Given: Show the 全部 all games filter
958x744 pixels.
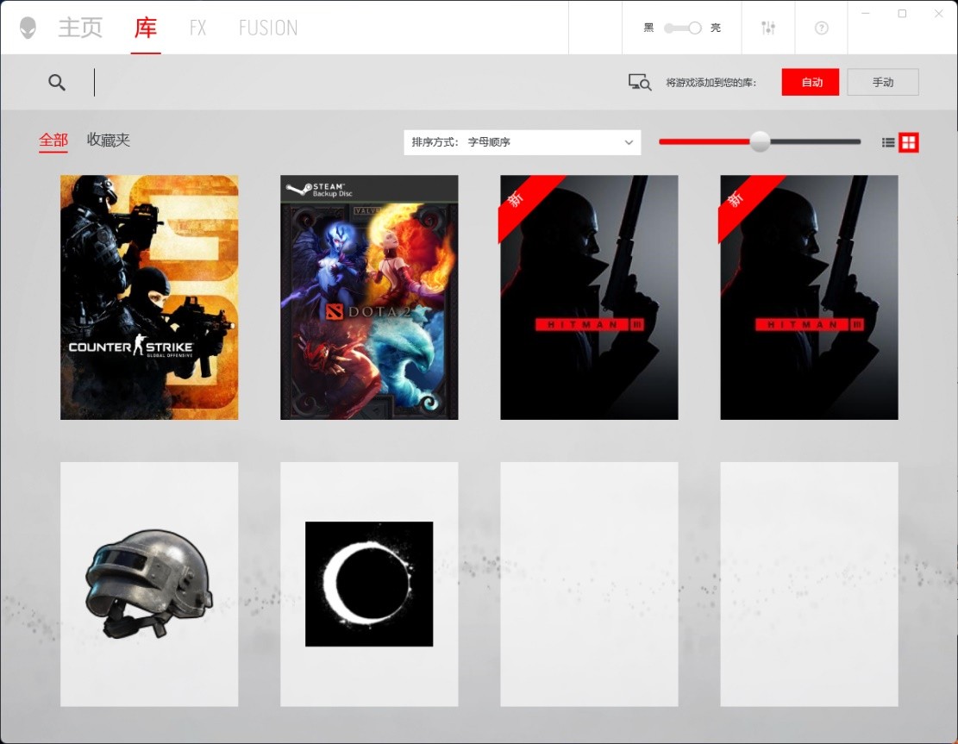Looking at the screenshot, I should click(x=53, y=140).
